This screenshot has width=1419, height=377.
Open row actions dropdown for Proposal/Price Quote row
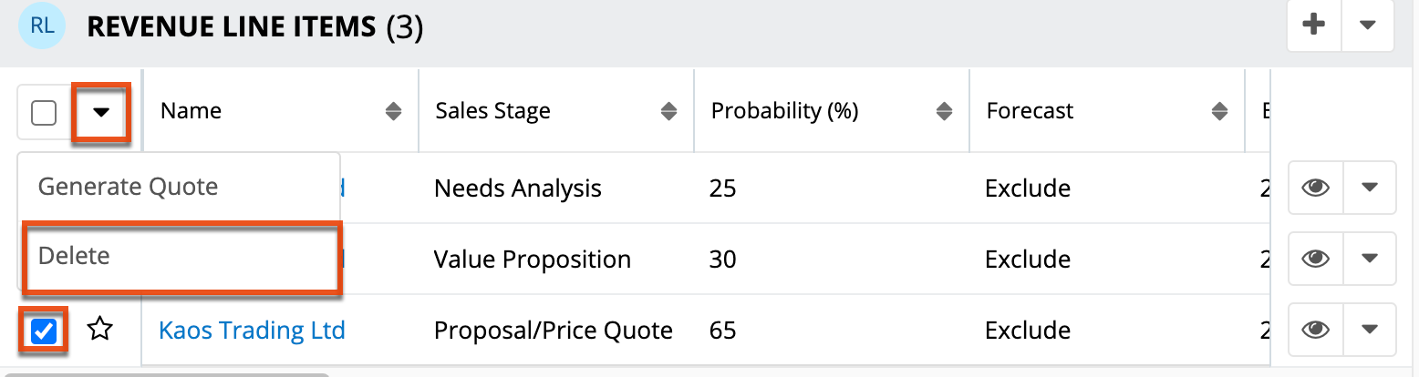pyautogui.click(x=1369, y=330)
